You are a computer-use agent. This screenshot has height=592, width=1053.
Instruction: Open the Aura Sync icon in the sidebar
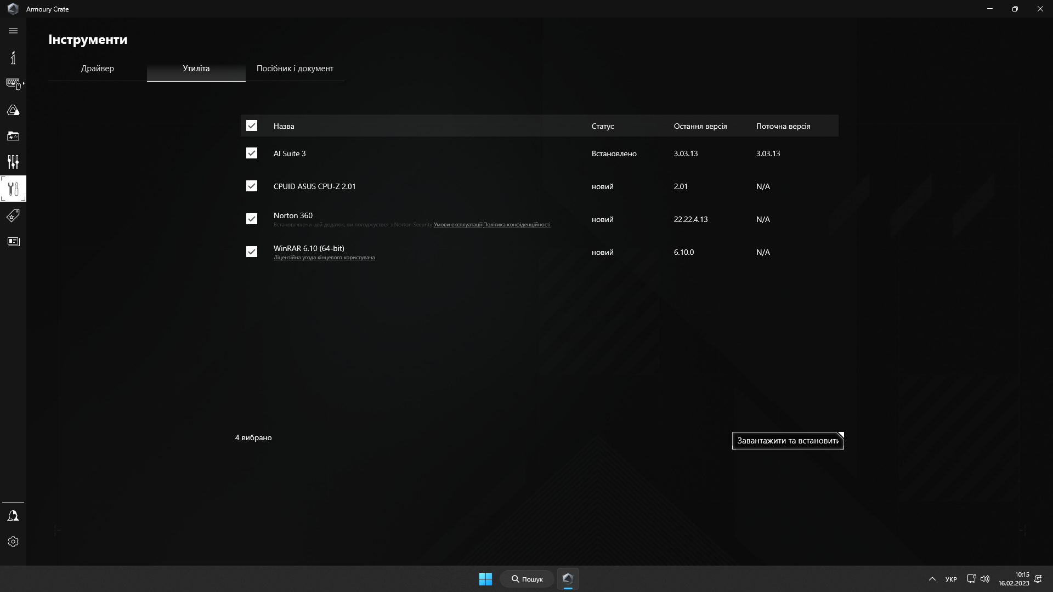click(x=13, y=110)
